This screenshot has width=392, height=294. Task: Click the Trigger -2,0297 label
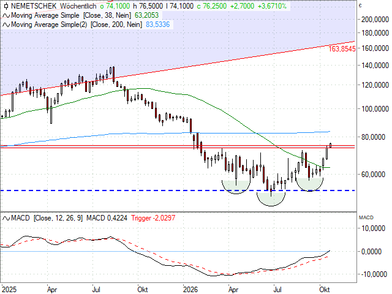[x=153, y=218]
